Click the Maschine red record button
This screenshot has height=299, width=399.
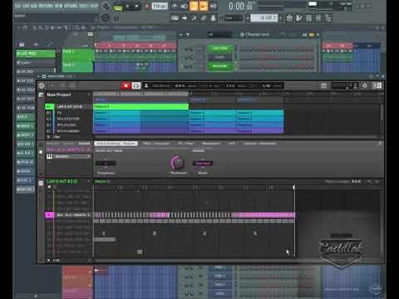[126, 86]
